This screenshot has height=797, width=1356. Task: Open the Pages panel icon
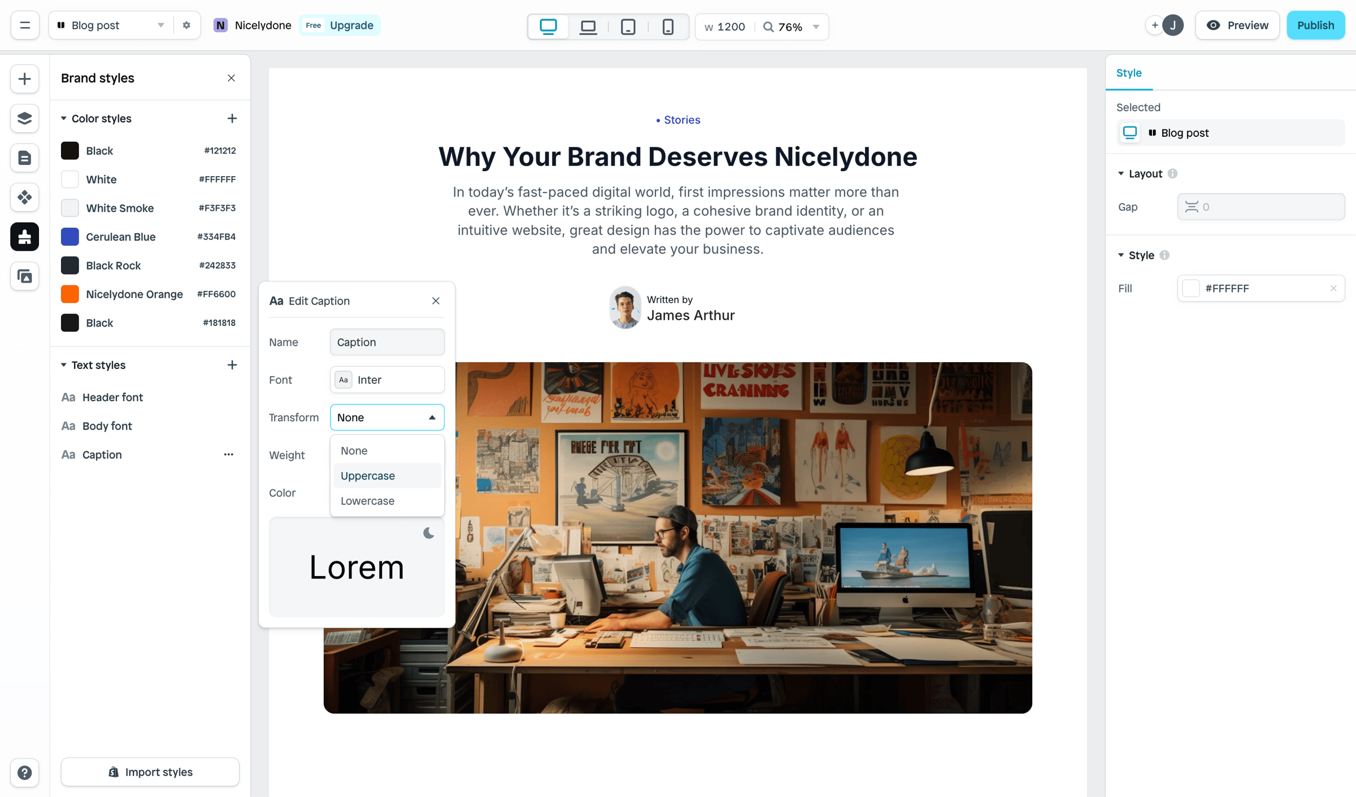24,158
